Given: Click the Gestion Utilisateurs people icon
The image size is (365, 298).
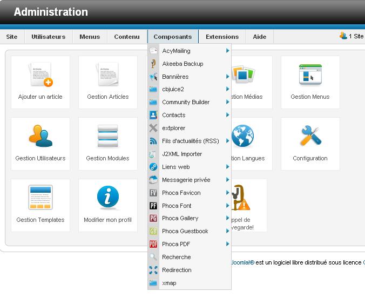Looking at the screenshot, I should (x=40, y=136).
